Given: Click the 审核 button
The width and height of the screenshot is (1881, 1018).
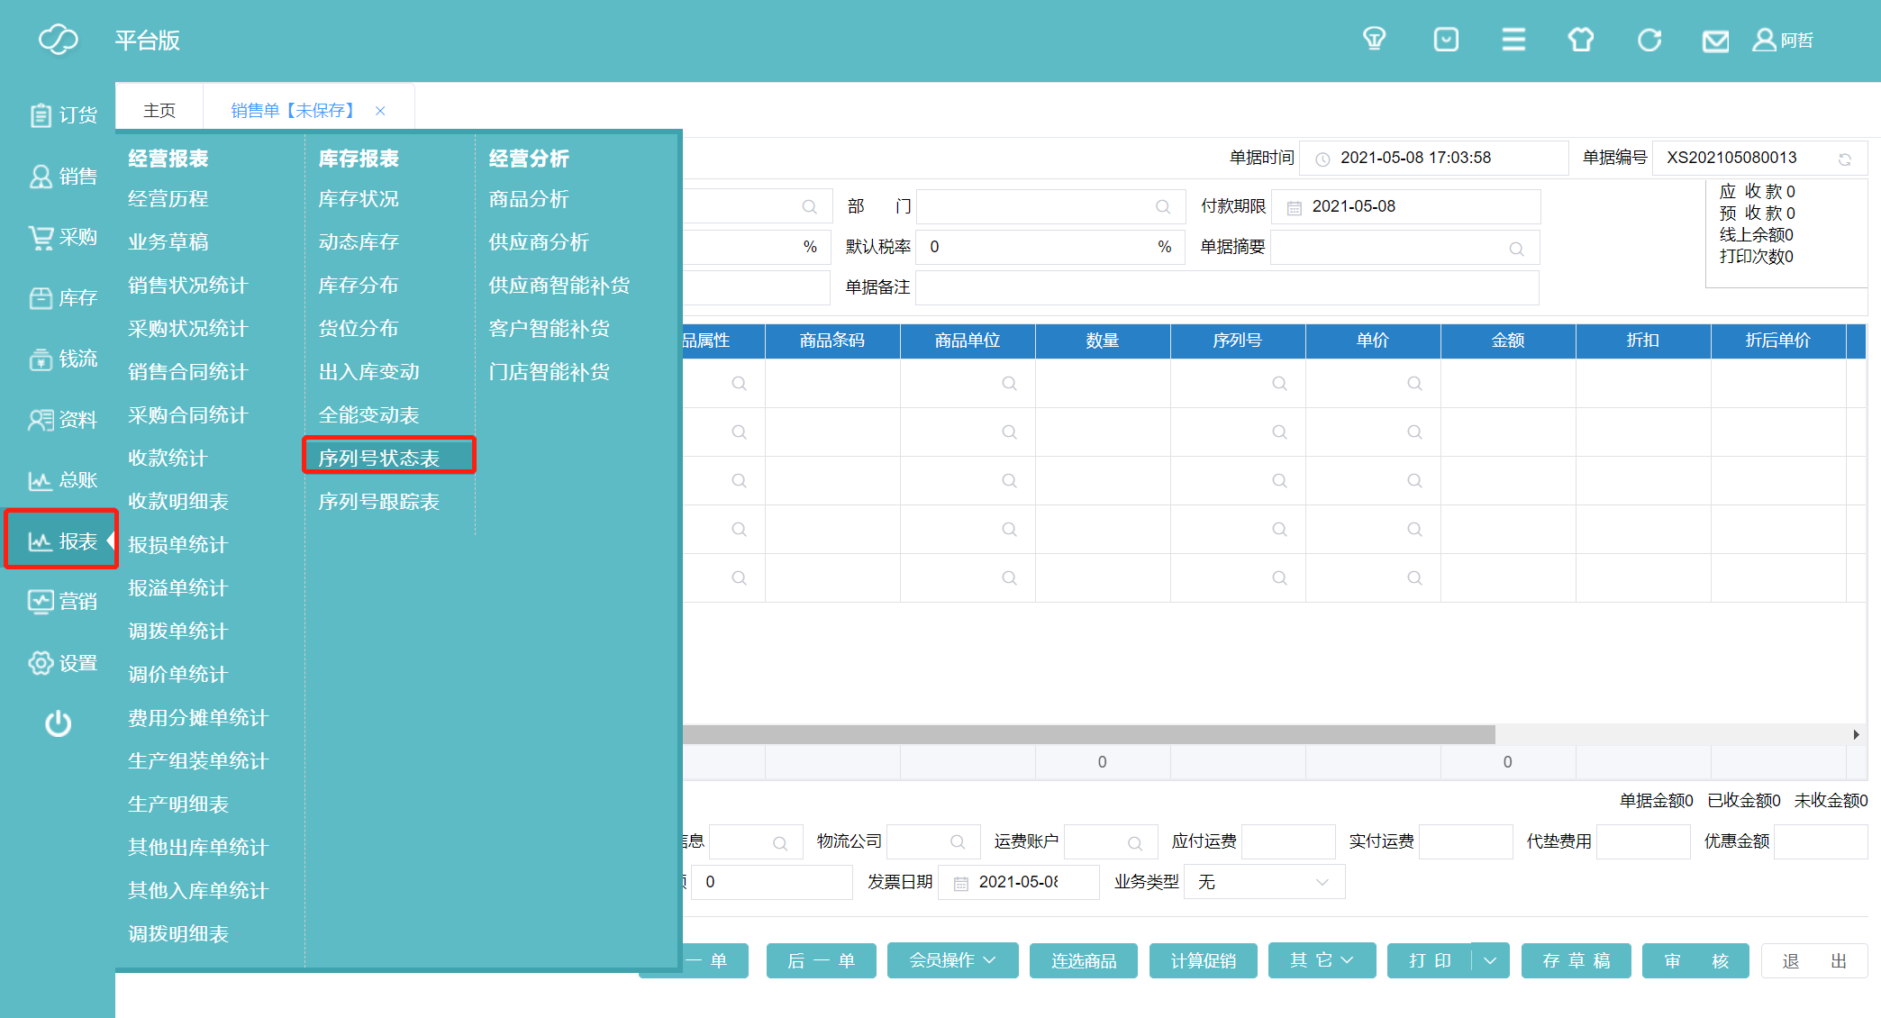Looking at the screenshot, I should point(1695,960).
